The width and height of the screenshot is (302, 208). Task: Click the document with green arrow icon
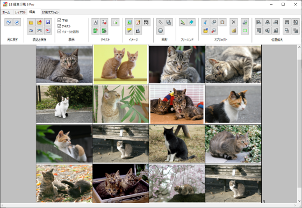[x=115, y=23]
